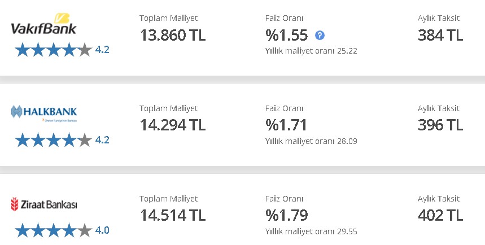Click the 402 TL monthly installment
Viewport: 485px width, 245px height.
tap(440, 216)
